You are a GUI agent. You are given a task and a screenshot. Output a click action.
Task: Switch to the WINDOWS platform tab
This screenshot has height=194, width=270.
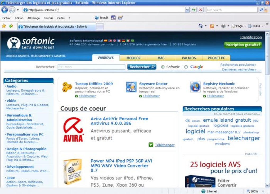click(106, 58)
